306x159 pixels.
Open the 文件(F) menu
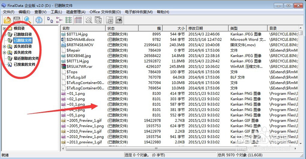click(9, 12)
